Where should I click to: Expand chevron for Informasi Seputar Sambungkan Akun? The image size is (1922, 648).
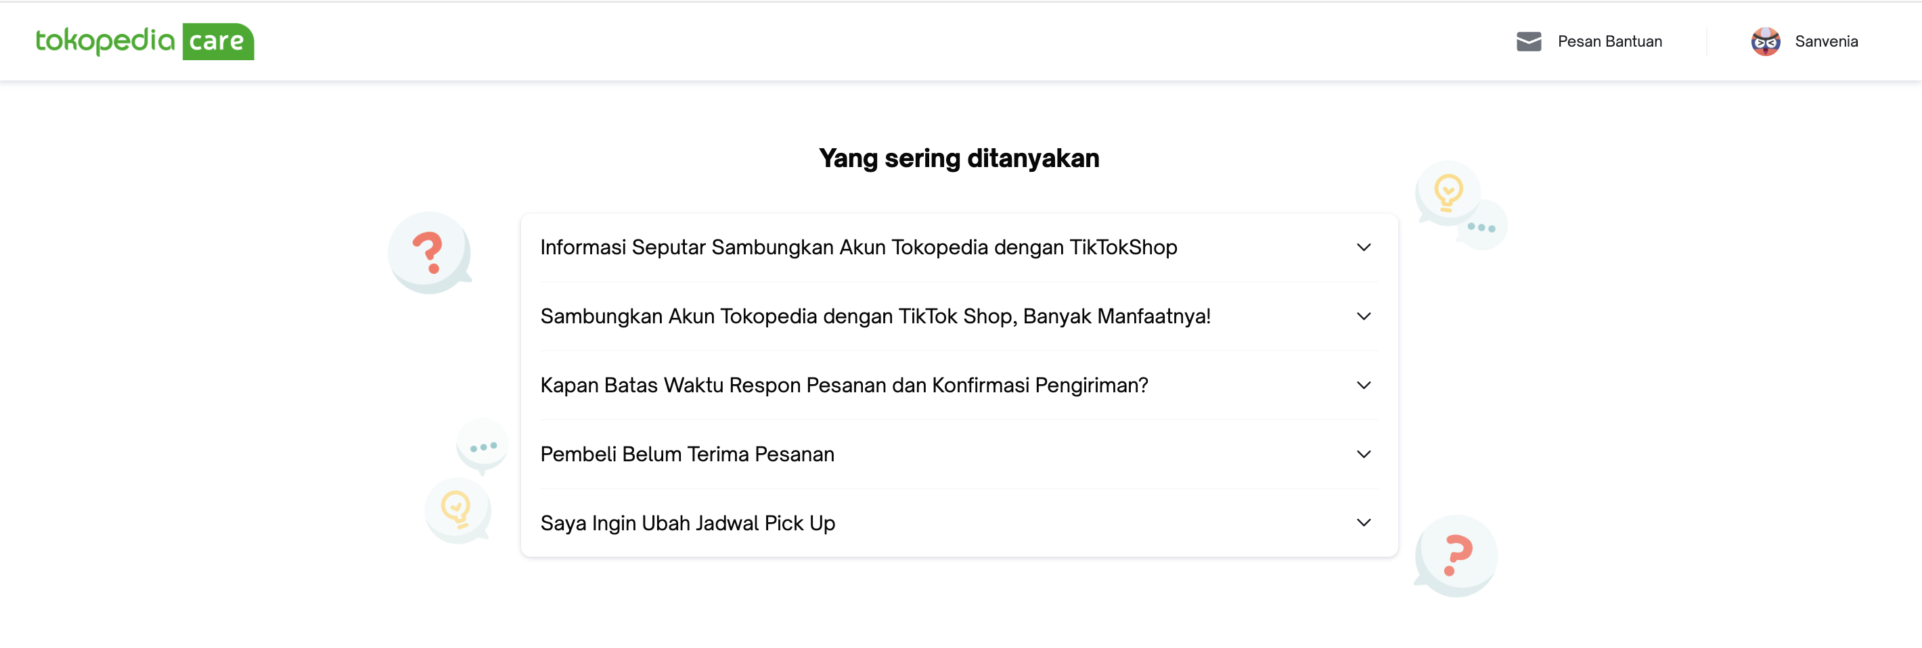pos(1363,248)
